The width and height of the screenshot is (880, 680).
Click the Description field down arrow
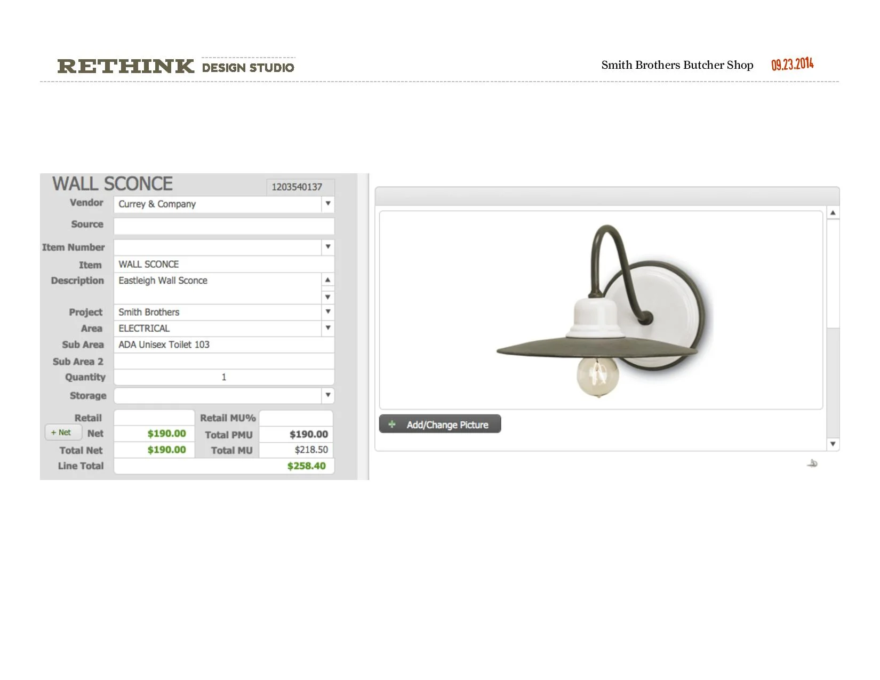pos(328,297)
